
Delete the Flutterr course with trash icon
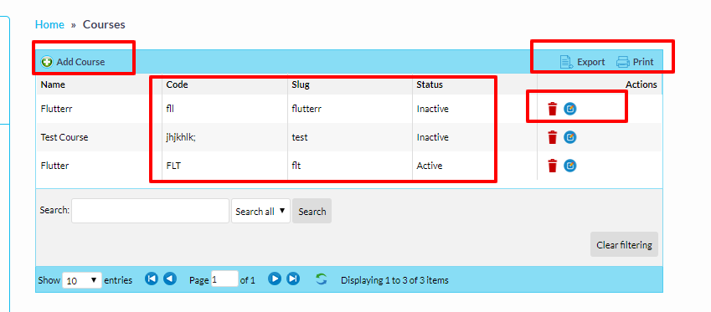click(552, 109)
